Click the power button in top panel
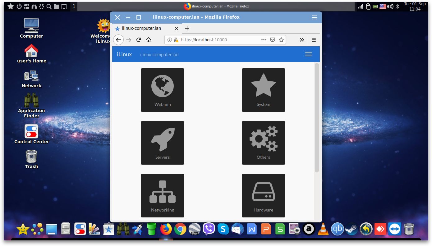 pyautogui.click(x=19, y=6)
